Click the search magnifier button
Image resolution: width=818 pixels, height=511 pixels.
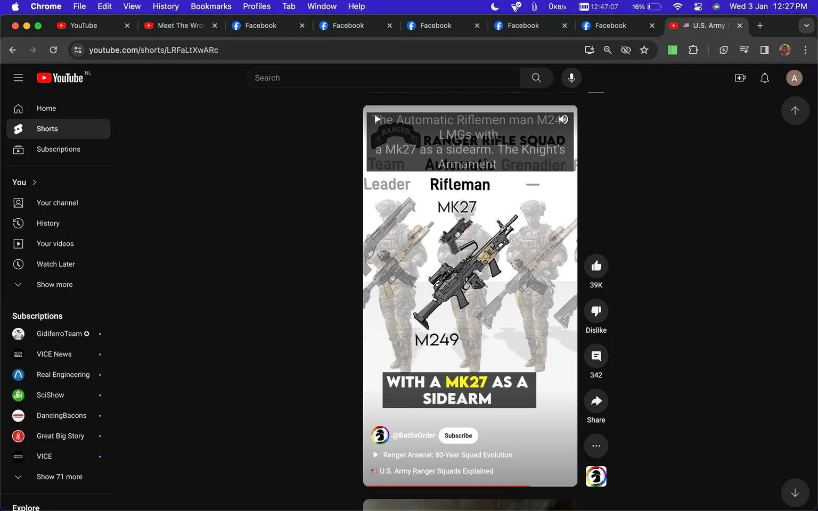pyautogui.click(x=536, y=78)
